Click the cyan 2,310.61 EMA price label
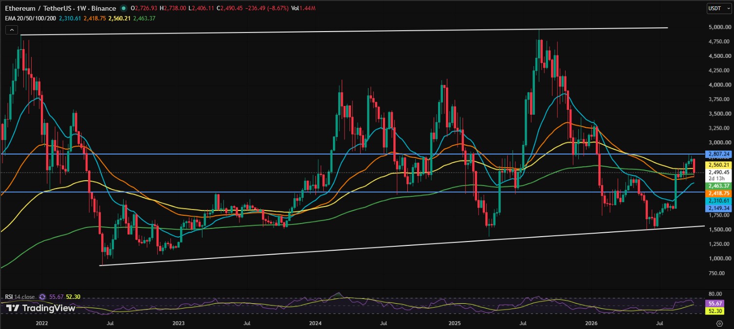 718,201
